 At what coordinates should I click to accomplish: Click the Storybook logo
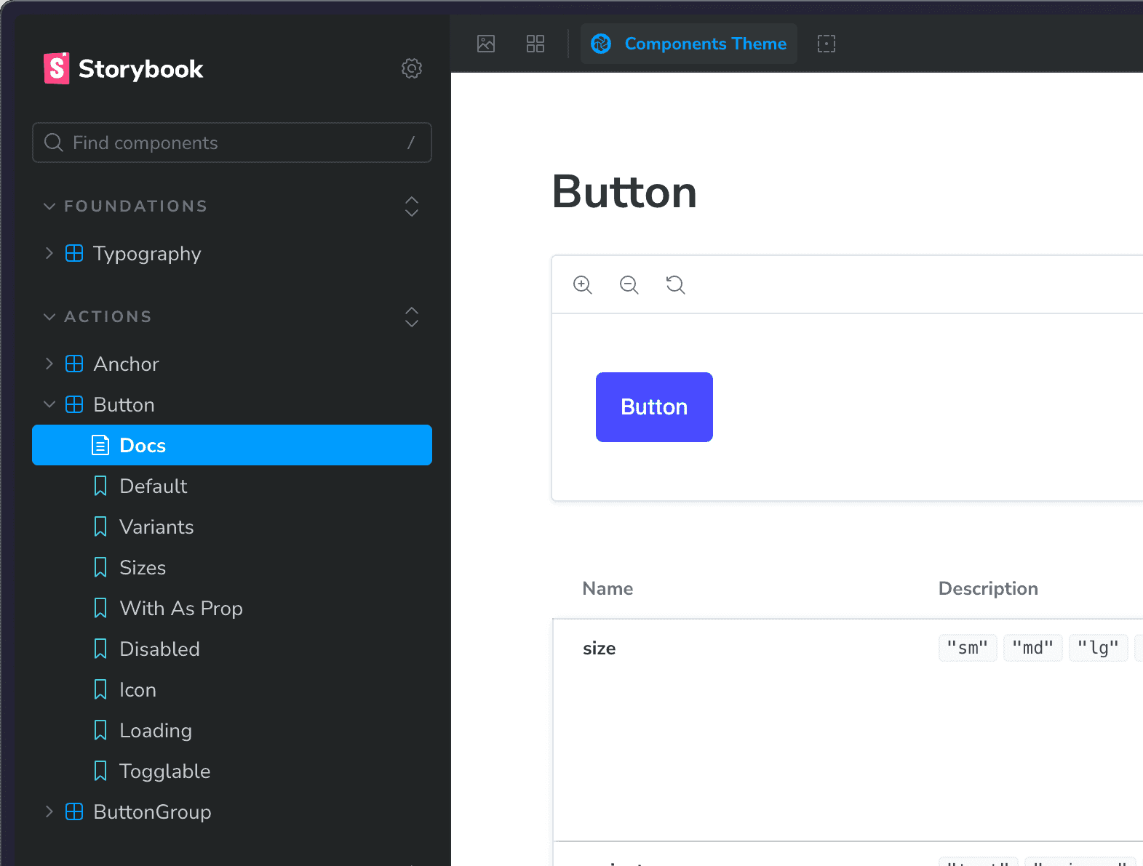(124, 68)
